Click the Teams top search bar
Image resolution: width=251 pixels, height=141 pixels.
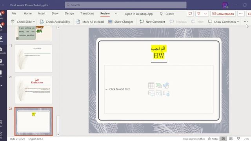(x=125, y=5)
